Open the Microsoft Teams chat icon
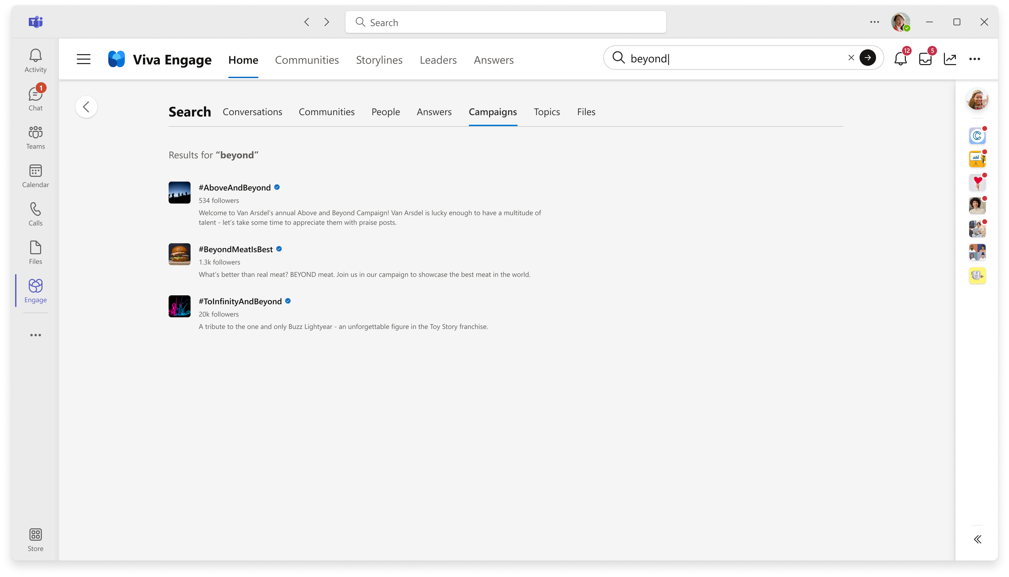Screen dimensions: 1009x577 point(35,98)
